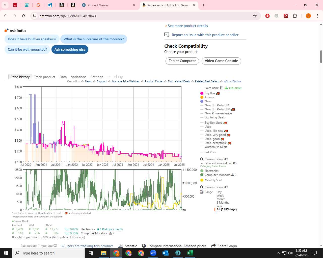Switch to Data tab
Viewport: 323px width, 258px height.
(63, 77)
